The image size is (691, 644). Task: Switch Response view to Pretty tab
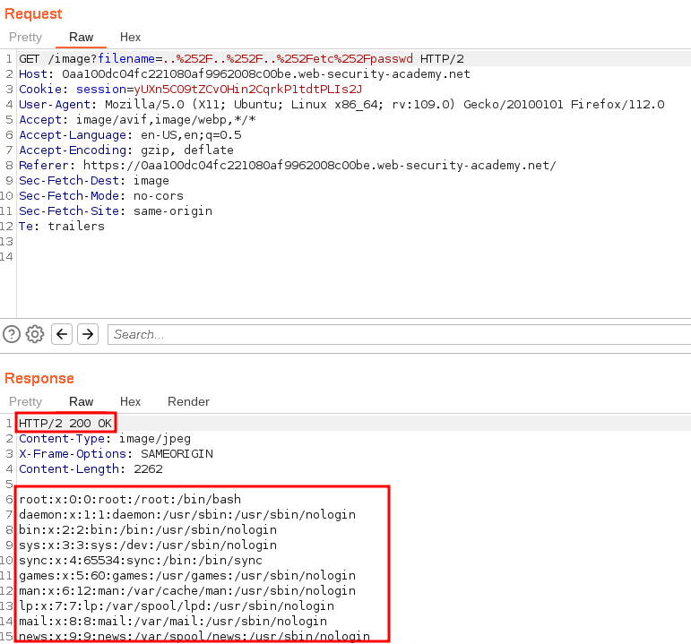[x=26, y=402]
